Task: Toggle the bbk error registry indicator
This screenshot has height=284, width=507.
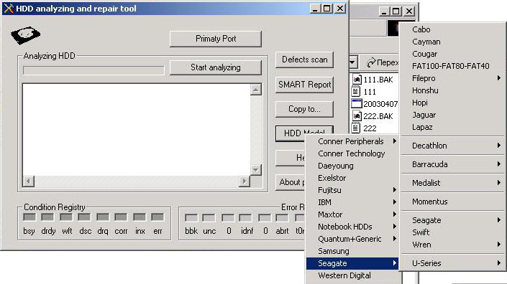Action: pyautogui.click(x=191, y=218)
